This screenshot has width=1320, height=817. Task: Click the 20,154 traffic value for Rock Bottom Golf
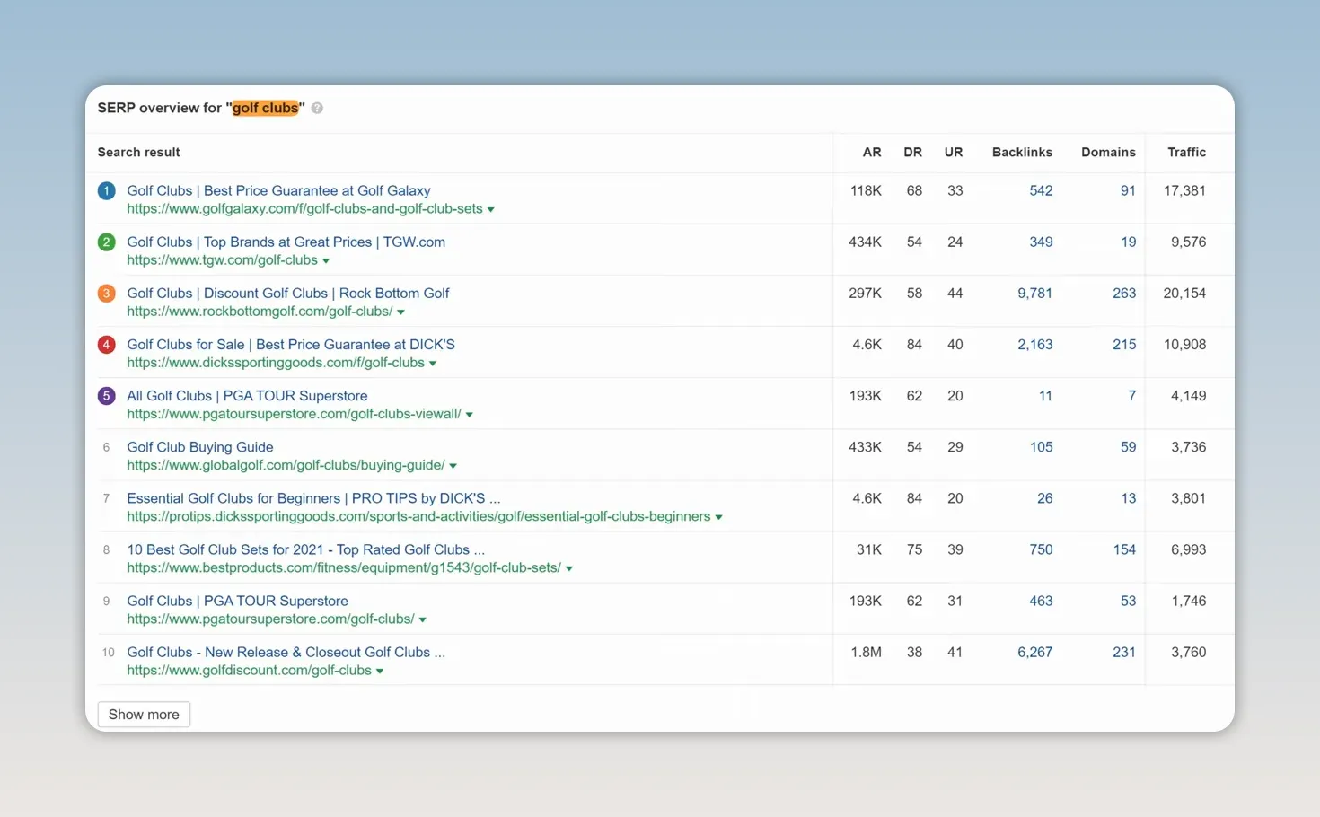(1184, 293)
